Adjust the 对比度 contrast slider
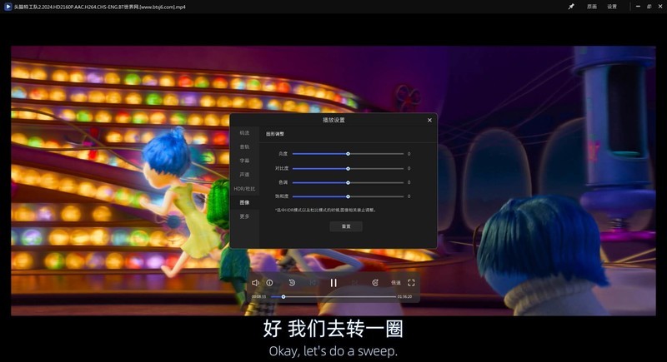Image resolution: width=667 pixels, height=362 pixels. coord(348,168)
